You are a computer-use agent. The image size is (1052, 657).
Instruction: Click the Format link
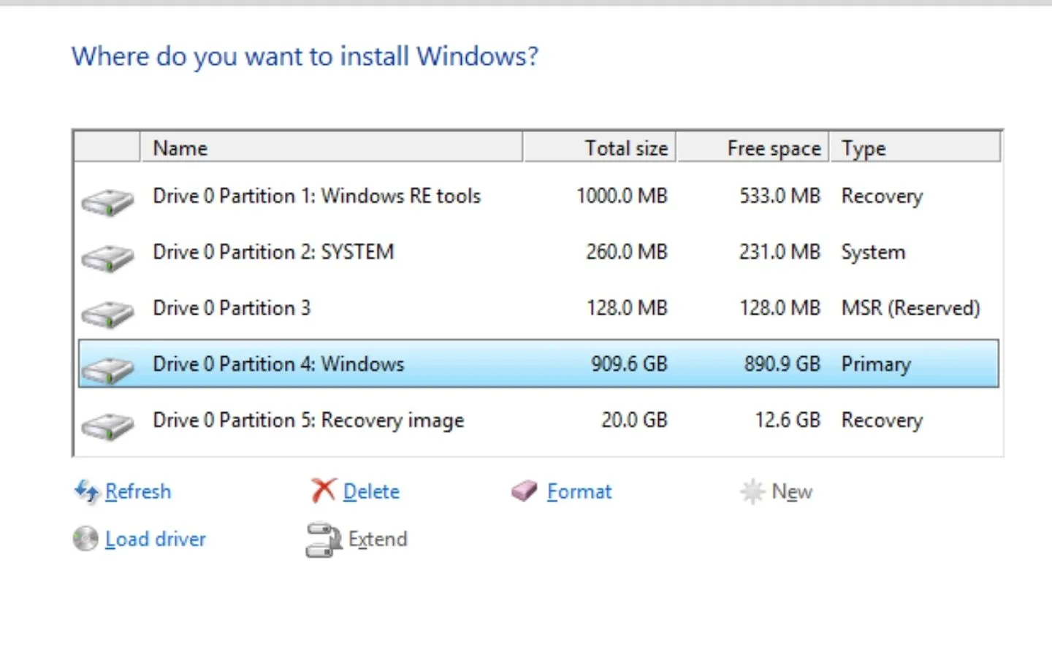coord(579,491)
